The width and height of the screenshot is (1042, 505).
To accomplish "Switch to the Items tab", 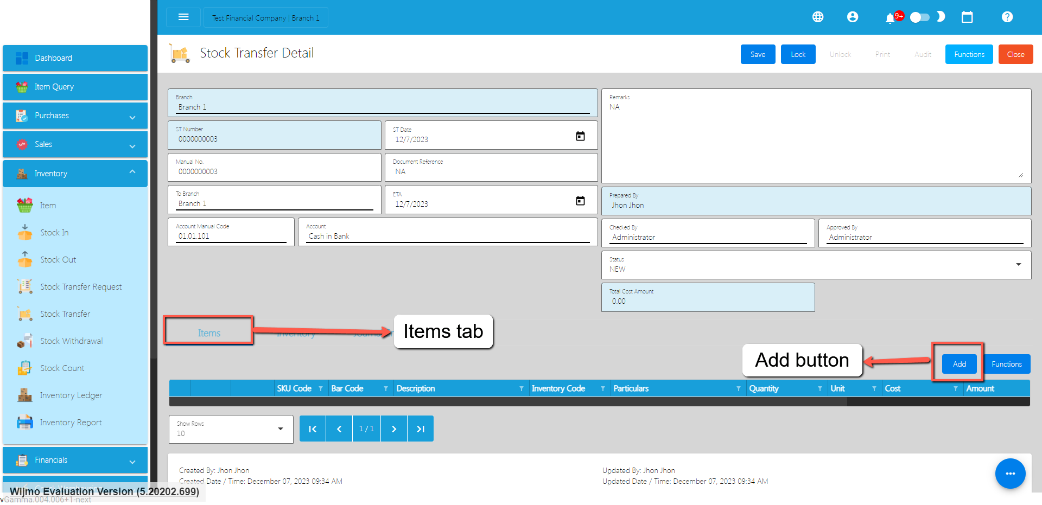I will tap(209, 333).
